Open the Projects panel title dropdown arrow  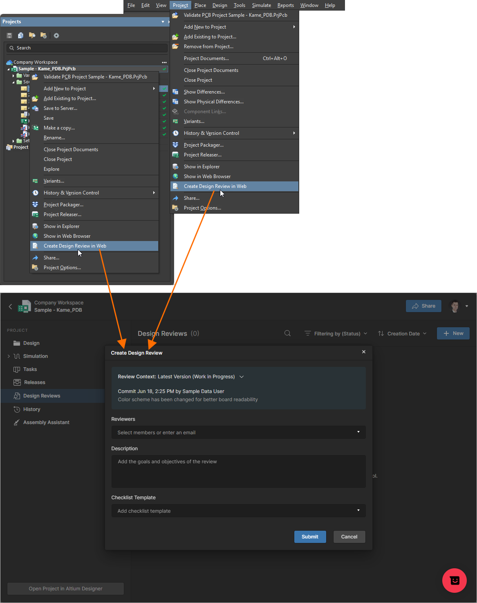[163, 22]
